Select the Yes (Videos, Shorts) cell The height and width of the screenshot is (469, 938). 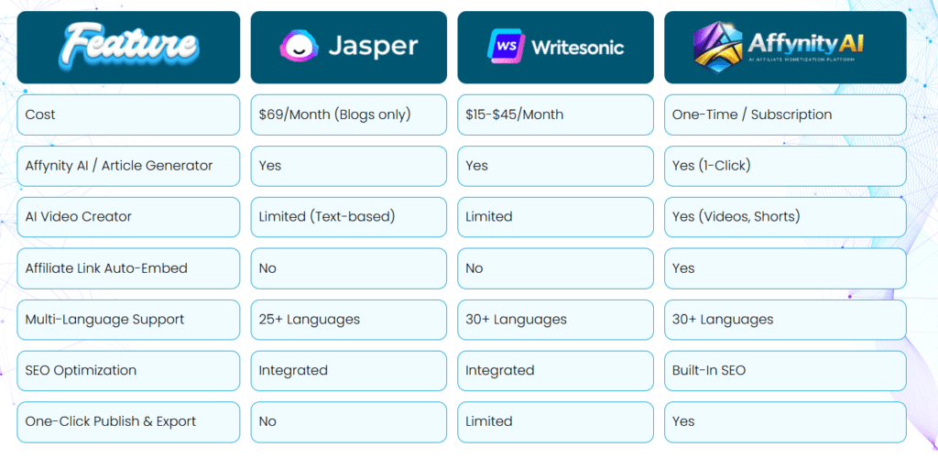tap(785, 217)
